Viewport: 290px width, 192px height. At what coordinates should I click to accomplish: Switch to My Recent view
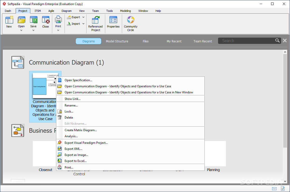click(174, 41)
